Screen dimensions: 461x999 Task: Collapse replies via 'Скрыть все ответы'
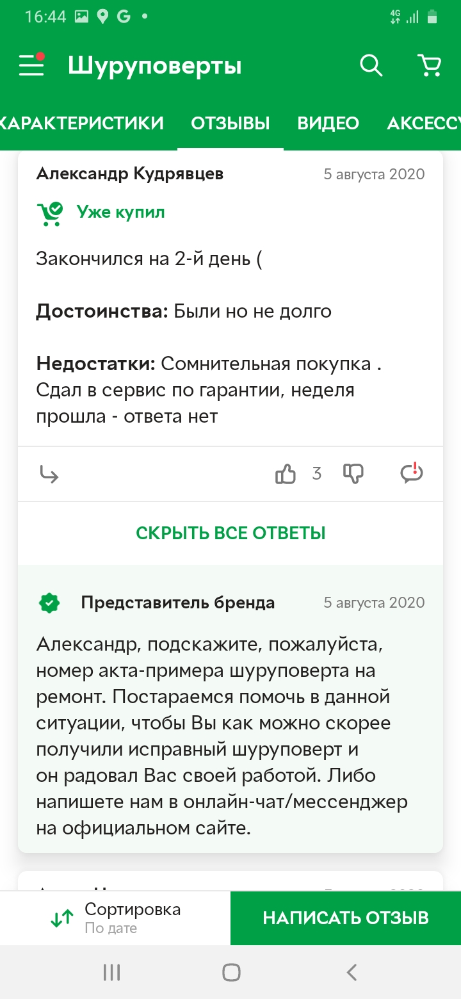point(230,533)
